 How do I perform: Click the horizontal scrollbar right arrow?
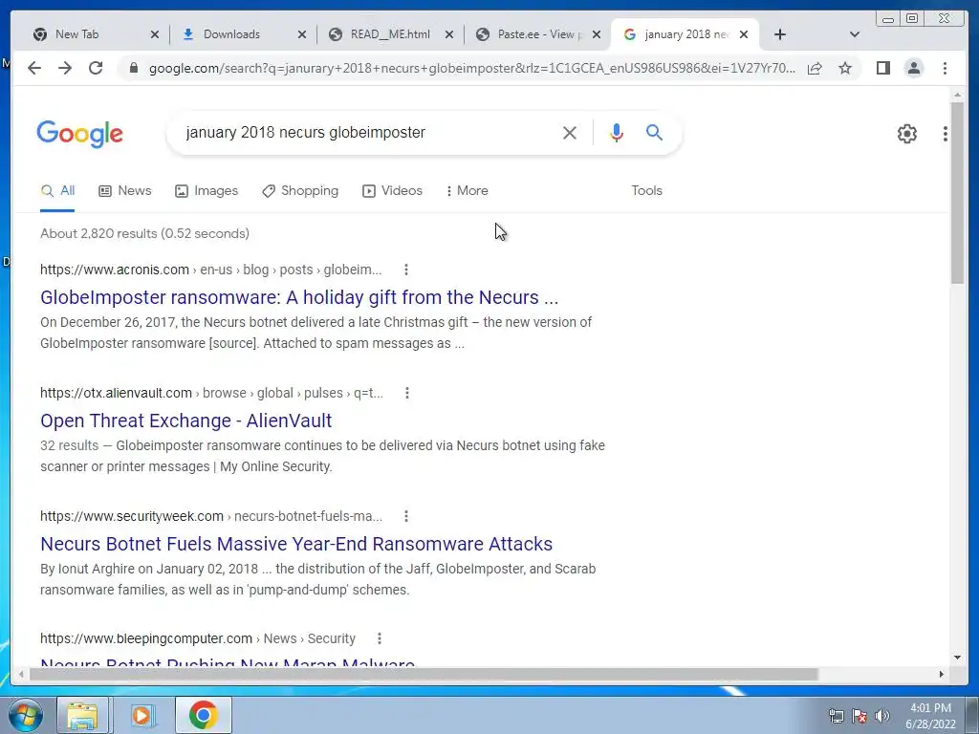[x=942, y=674]
